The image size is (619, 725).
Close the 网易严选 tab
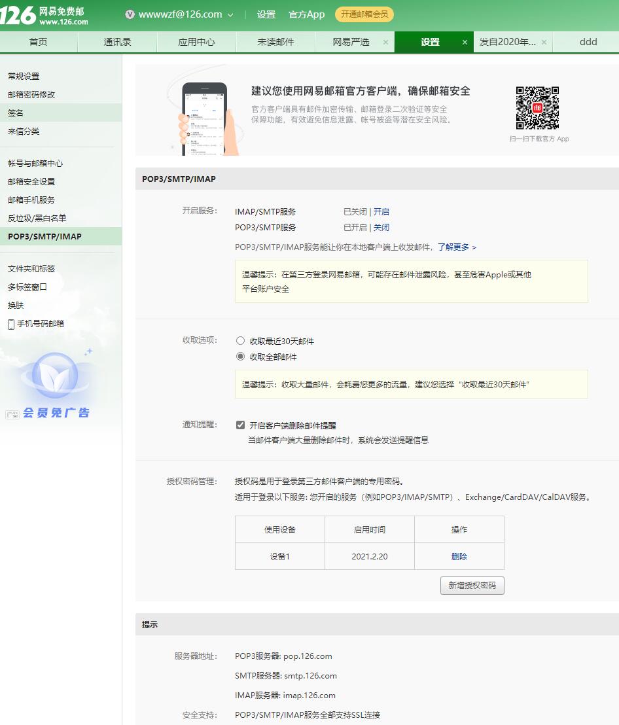pos(385,43)
